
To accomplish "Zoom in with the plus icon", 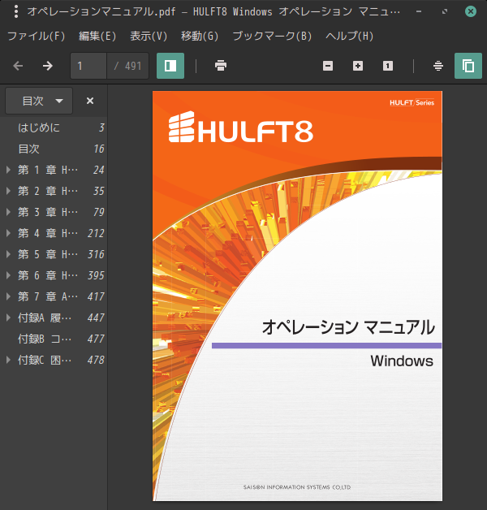I will click(358, 66).
